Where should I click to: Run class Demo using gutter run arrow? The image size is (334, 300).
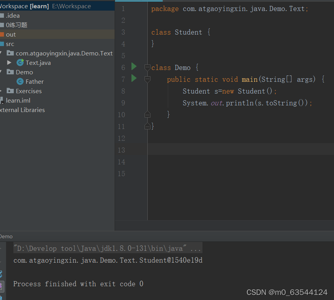(134, 67)
